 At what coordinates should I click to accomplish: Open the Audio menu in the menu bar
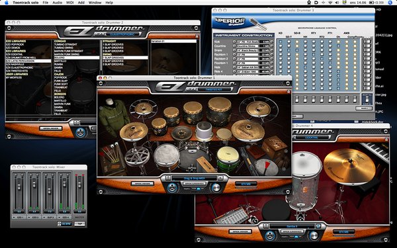click(x=57, y=3)
